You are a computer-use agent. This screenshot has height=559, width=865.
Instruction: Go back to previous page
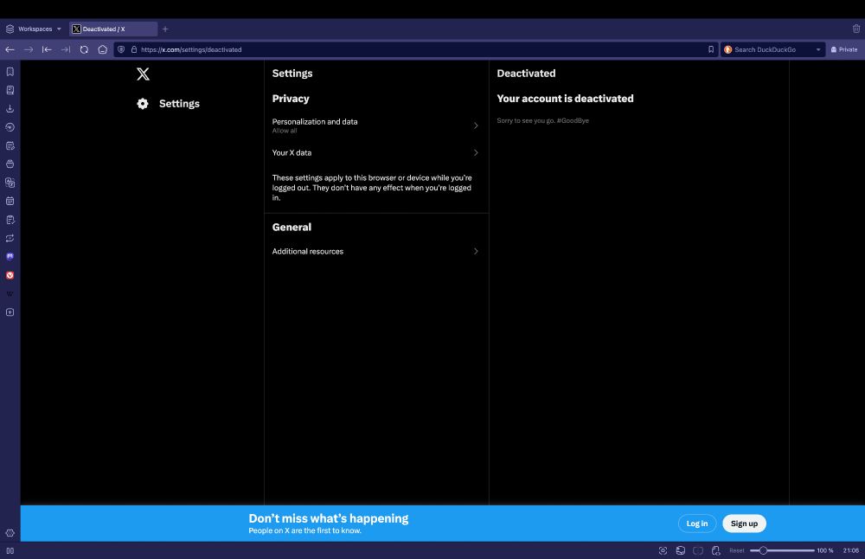(10, 49)
